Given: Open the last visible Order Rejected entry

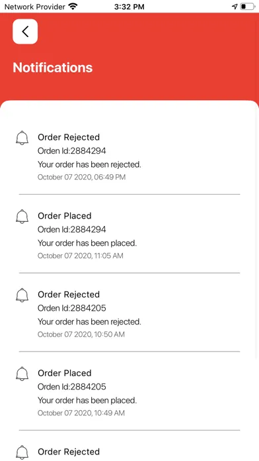Looking at the screenshot, I should click(69, 452).
